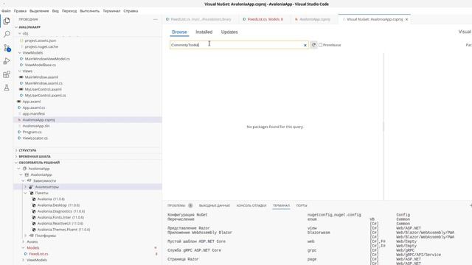Open the Выходные данные panel tab
The image size is (472, 265).
(215, 205)
